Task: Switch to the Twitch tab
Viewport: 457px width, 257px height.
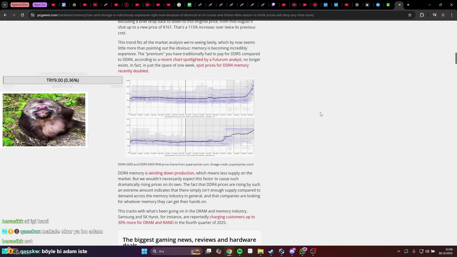Action: point(273,5)
